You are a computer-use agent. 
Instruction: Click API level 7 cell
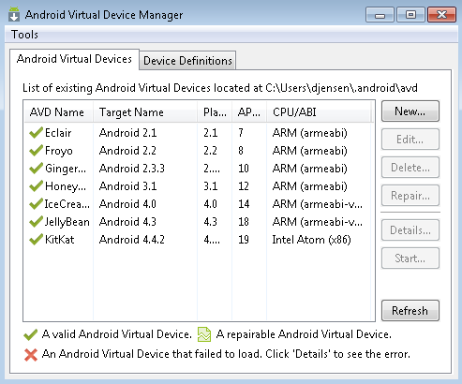pos(241,133)
